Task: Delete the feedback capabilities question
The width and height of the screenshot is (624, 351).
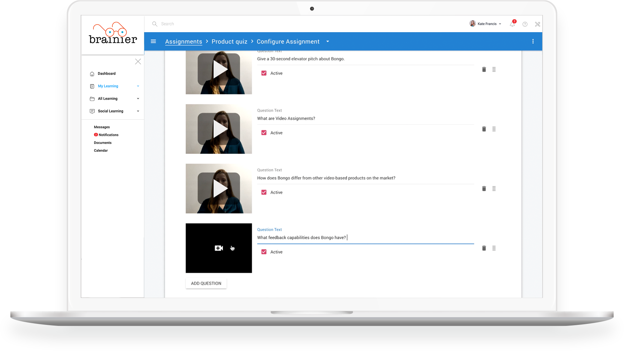Action: pos(484,248)
